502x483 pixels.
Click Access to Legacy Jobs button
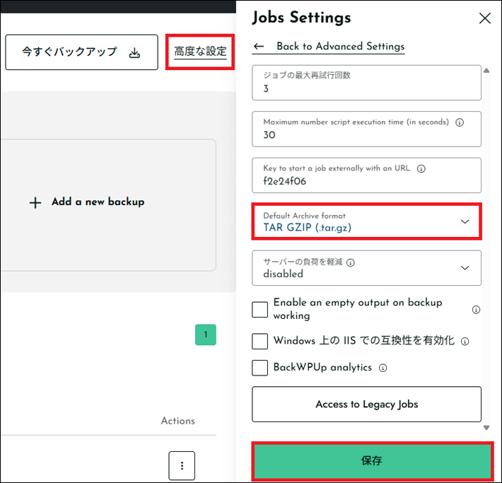click(366, 405)
